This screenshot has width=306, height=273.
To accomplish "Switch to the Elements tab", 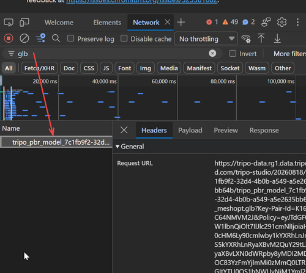I will 107,23.
